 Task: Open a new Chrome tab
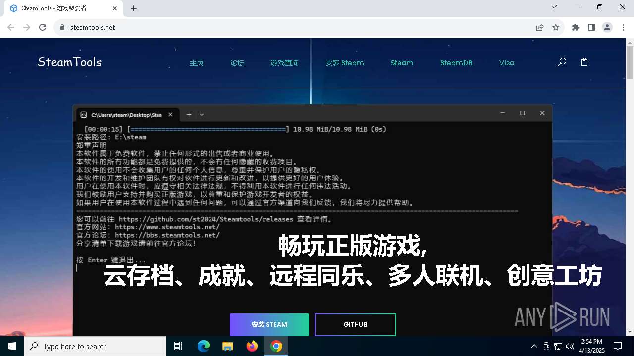point(134,8)
